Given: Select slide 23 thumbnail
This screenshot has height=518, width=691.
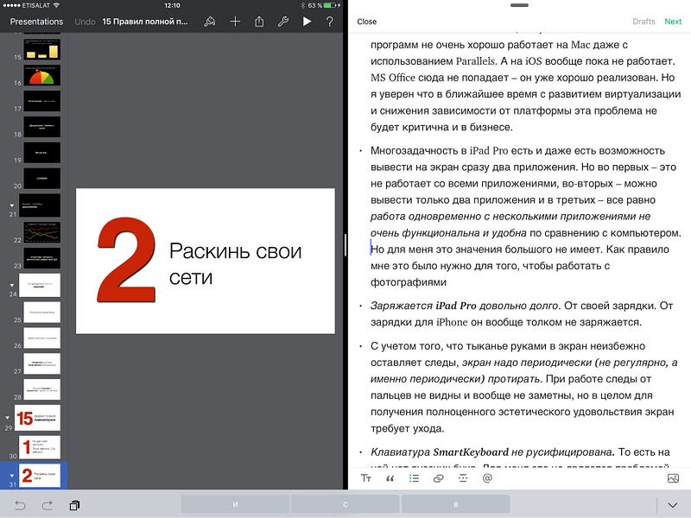Looking at the screenshot, I should coord(41,257).
